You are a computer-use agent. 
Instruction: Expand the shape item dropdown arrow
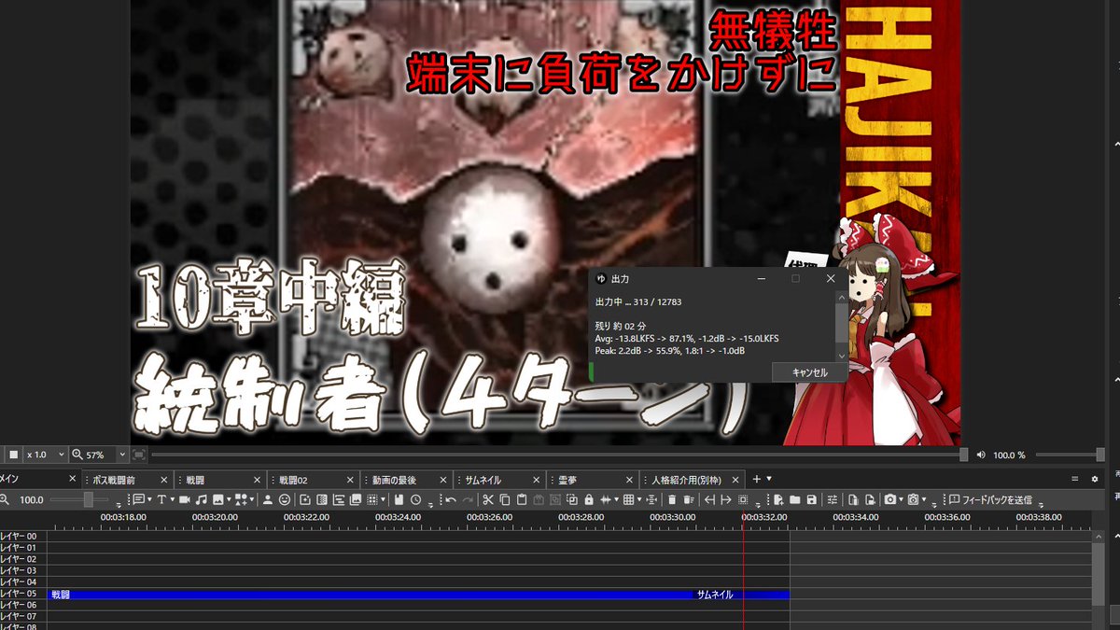(x=252, y=499)
